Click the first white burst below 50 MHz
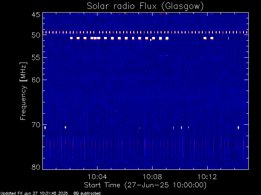The height and width of the screenshot is (195, 261). click(x=71, y=38)
